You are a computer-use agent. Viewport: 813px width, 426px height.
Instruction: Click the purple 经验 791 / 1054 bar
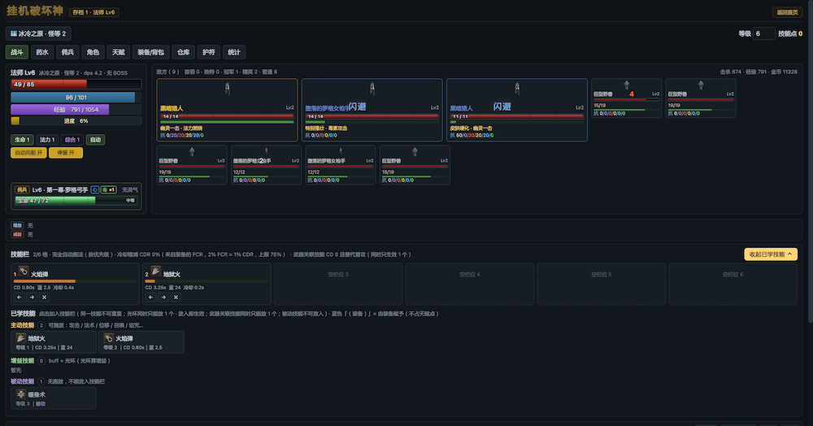(x=76, y=110)
